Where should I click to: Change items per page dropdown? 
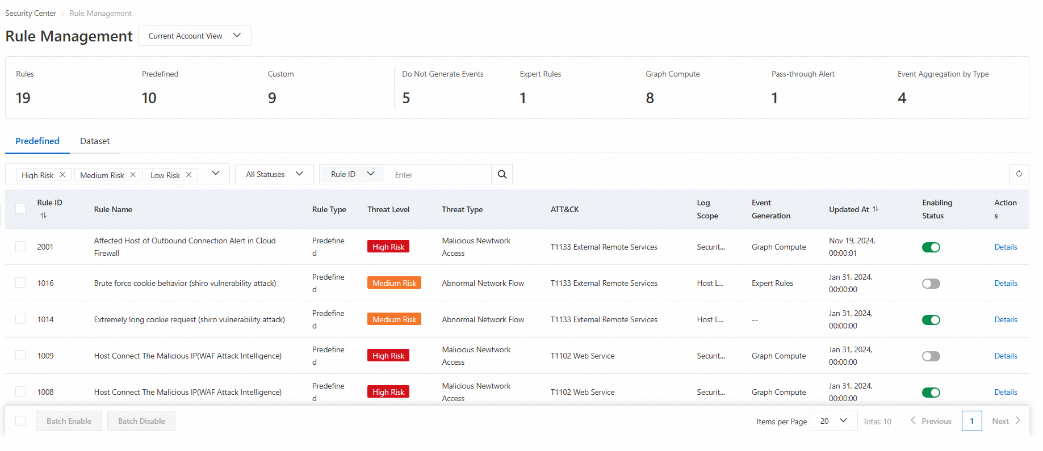[x=833, y=421]
